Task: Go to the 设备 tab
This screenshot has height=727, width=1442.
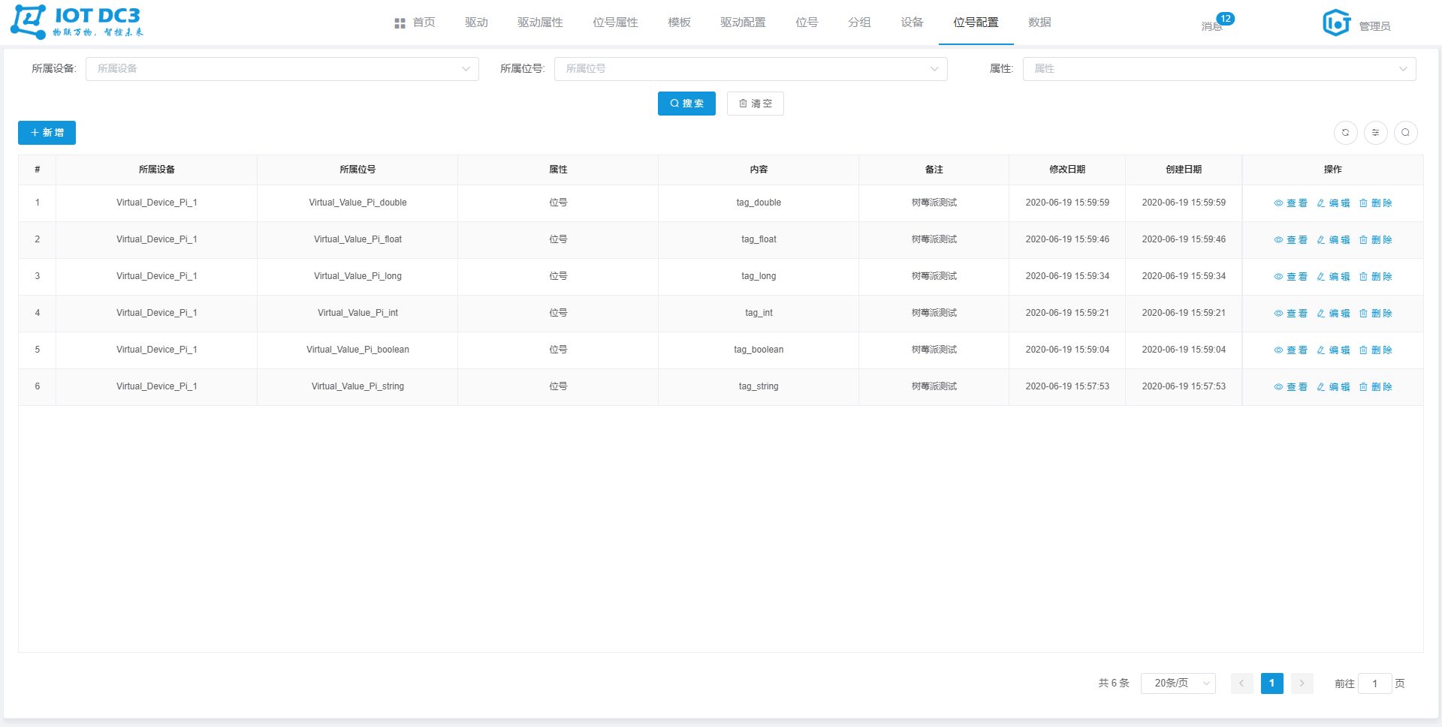Action: [x=912, y=23]
